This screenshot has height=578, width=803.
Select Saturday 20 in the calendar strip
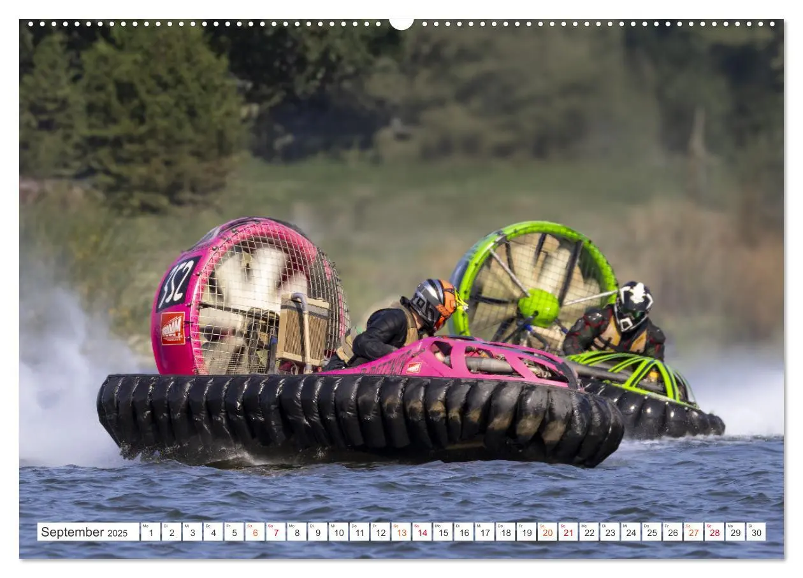click(x=547, y=532)
